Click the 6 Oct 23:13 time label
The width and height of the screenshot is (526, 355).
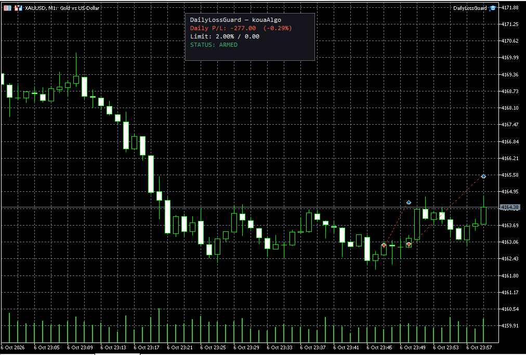tap(113, 347)
